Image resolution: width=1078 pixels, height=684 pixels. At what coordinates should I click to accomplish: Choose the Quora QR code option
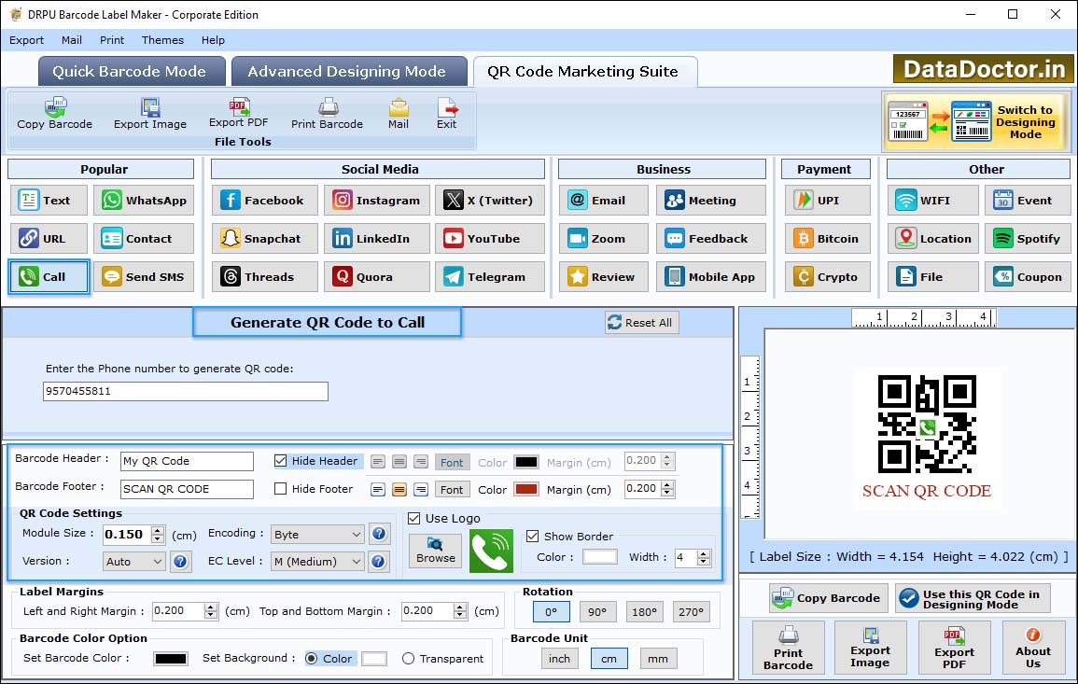[377, 277]
